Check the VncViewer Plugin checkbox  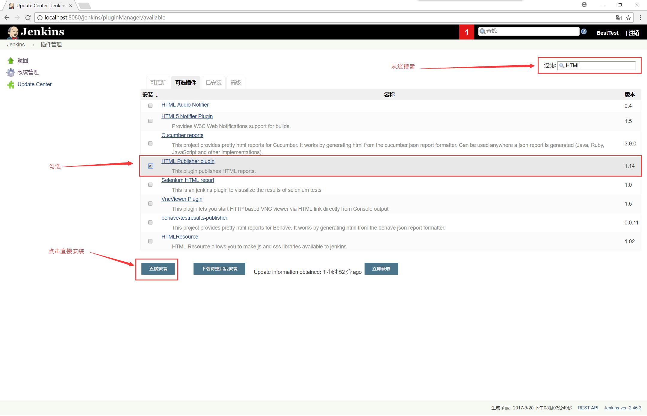pyautogui.click(x=150, y=204)
